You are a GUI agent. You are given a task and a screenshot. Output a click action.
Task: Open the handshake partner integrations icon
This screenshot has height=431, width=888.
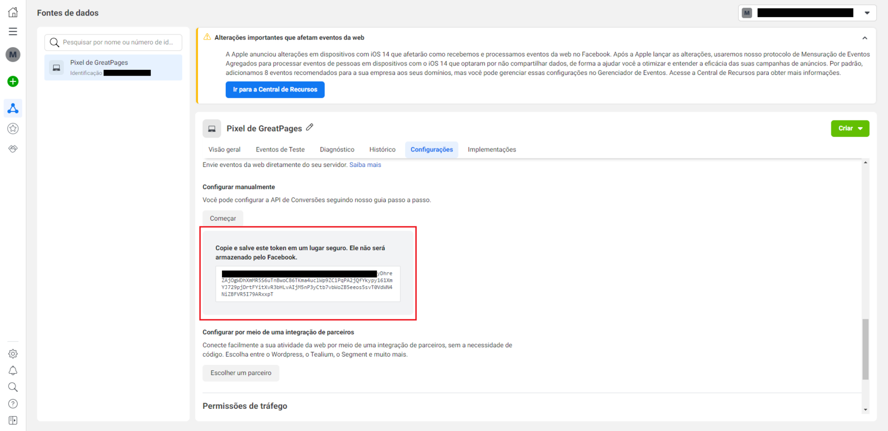13,149
